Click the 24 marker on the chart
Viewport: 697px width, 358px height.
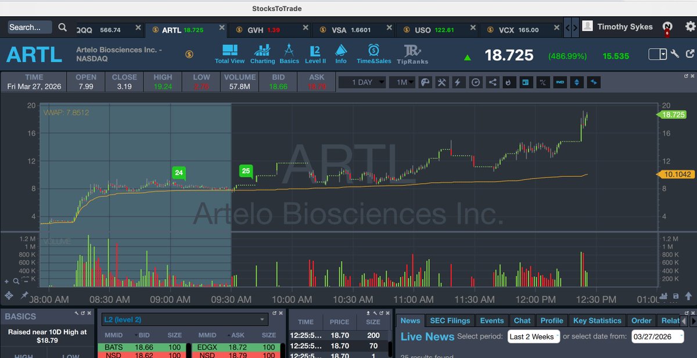click(178, 172)
